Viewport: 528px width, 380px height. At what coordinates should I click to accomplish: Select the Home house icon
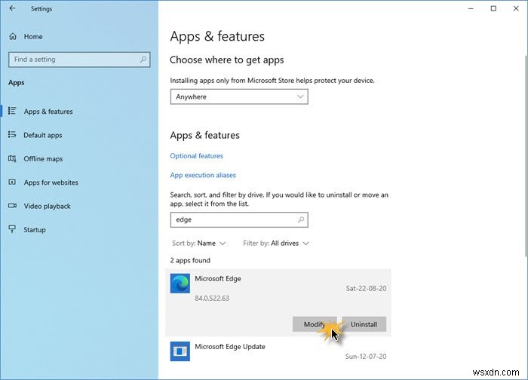pos(13,36)
